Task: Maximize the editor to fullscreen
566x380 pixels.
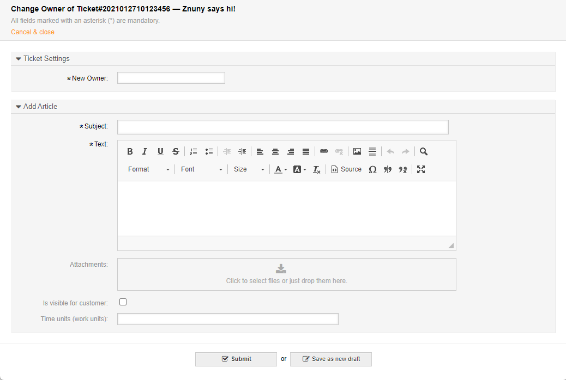Action: coord(421,169)
